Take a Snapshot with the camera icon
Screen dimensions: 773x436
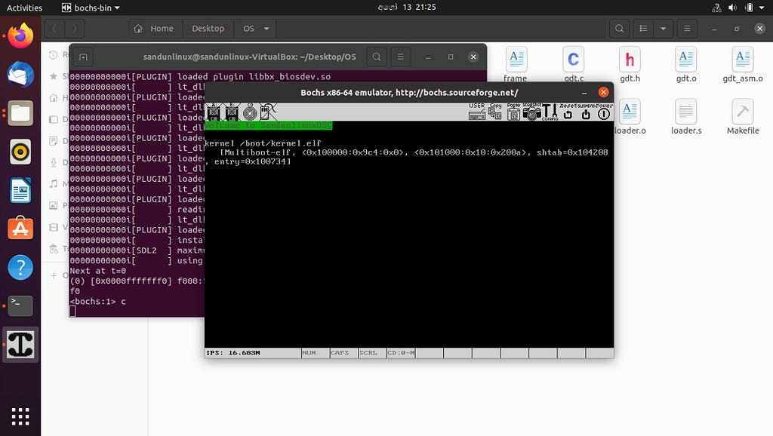point(531,112)
